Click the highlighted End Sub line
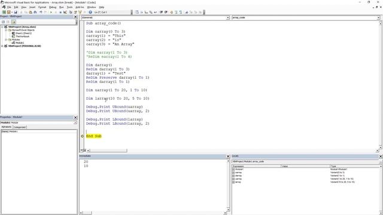The image size is (383, 215). click(x=93, y=136)
